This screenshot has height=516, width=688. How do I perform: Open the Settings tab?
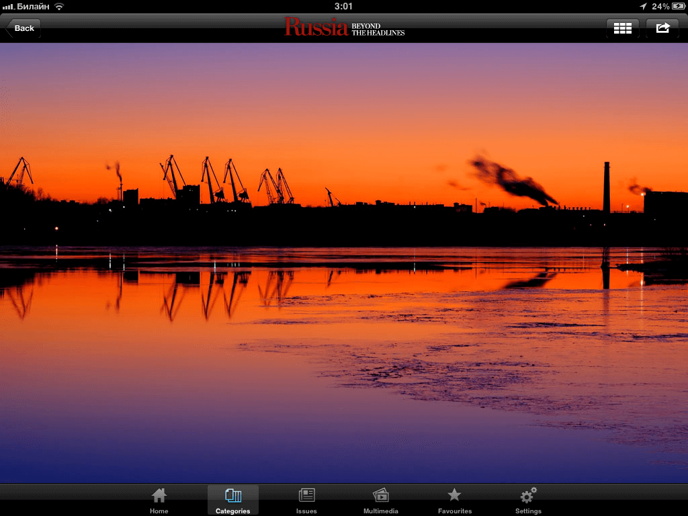tap(528, 501)
